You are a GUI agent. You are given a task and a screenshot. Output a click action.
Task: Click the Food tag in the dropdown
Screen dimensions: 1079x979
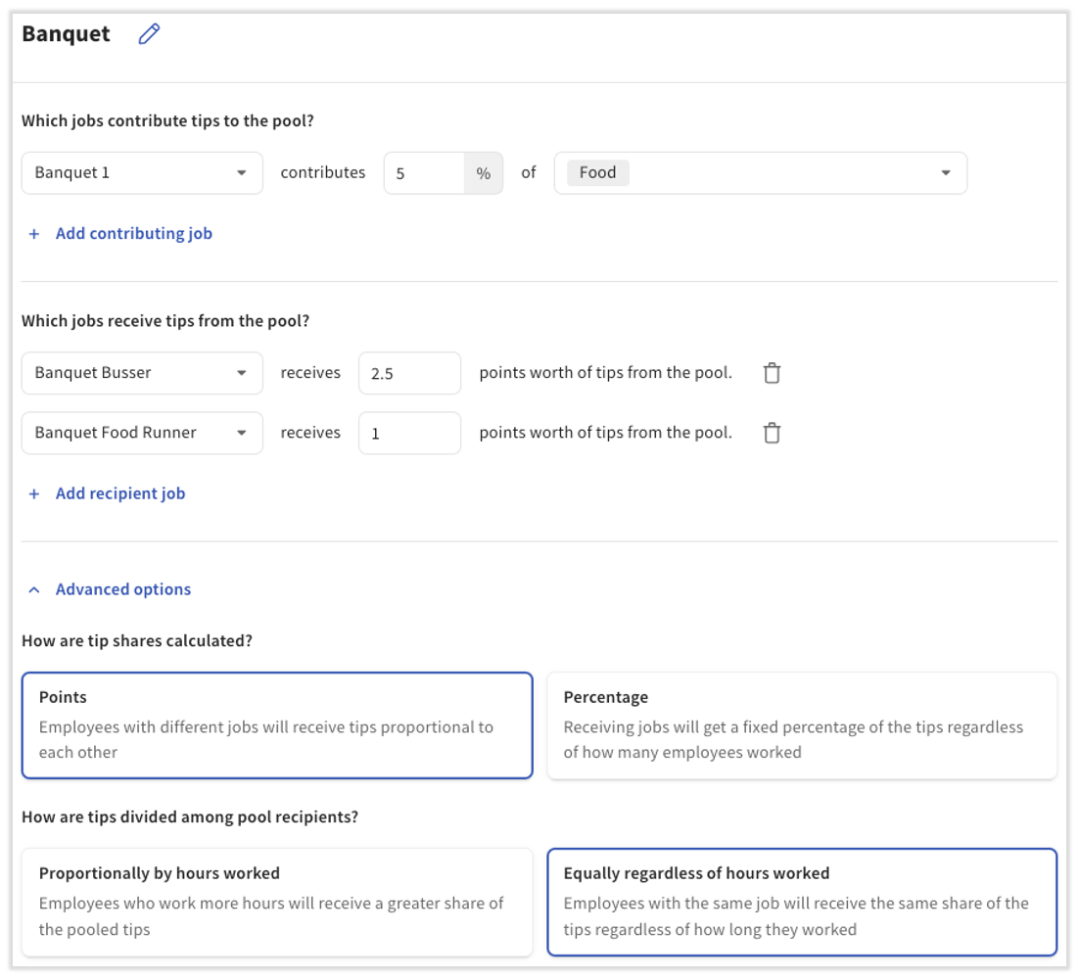pyautogui.click(x=597, y=173)
